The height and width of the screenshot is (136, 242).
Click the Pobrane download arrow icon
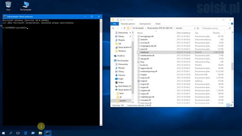click(x=116, y=75)
